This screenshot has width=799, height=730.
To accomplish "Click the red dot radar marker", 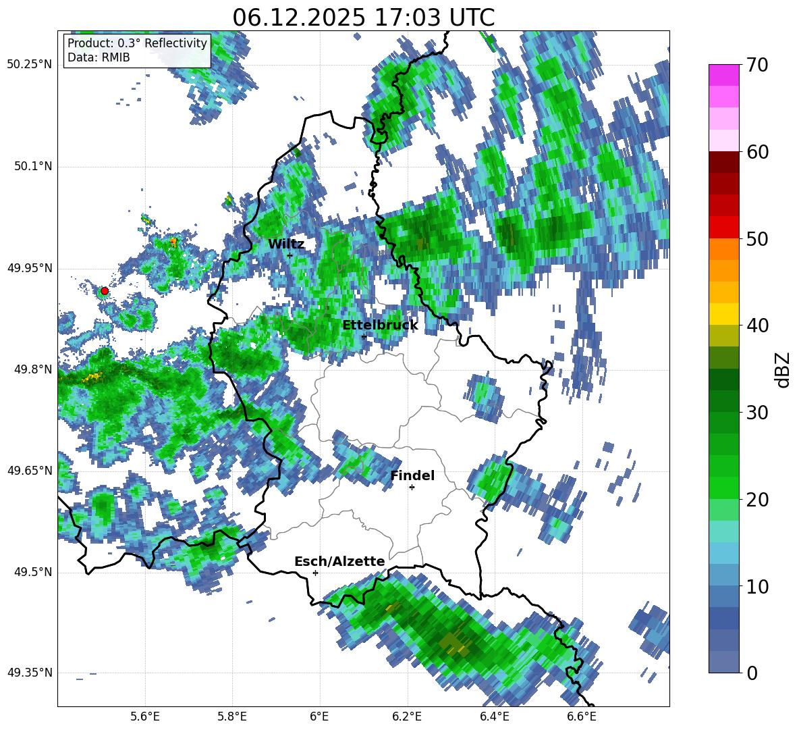I will click(105, 291).
